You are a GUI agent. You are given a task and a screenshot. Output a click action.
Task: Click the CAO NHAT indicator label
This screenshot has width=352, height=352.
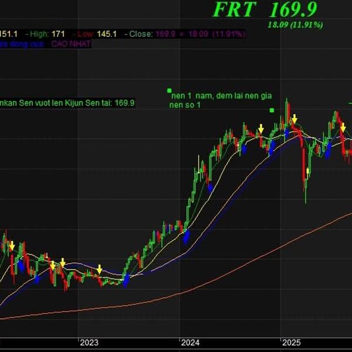(71, 44)
